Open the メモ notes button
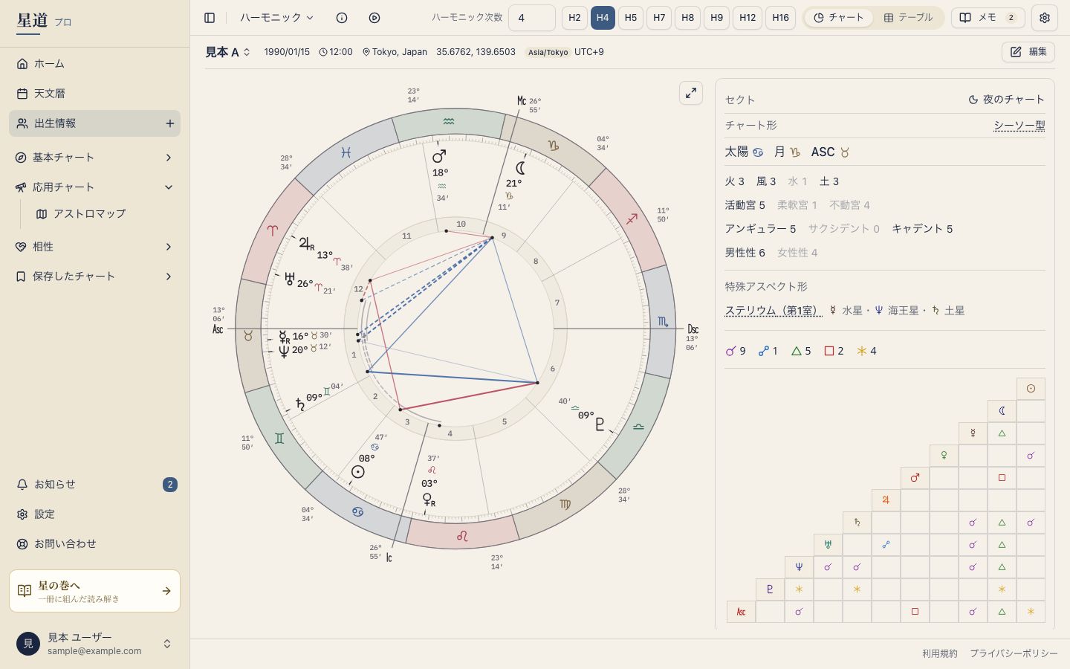The image size is (1070, 669). [988, 18]
